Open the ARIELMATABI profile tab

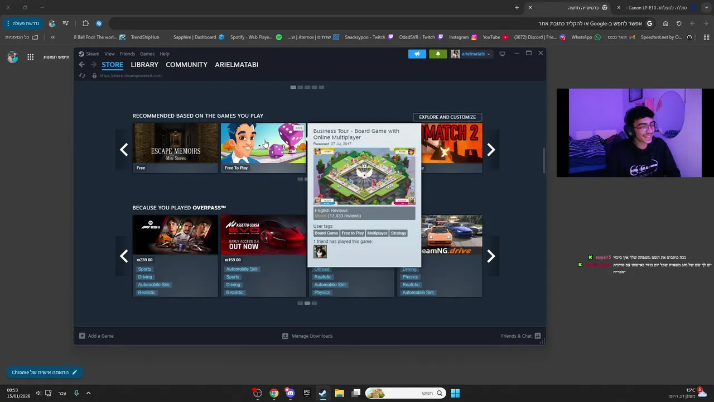(x=237, y=64)
